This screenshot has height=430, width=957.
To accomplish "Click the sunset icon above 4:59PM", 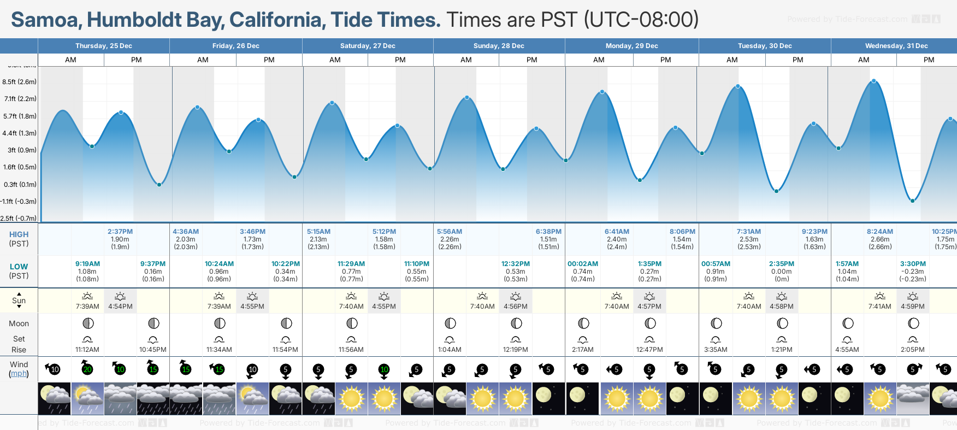I will [913, 296].
